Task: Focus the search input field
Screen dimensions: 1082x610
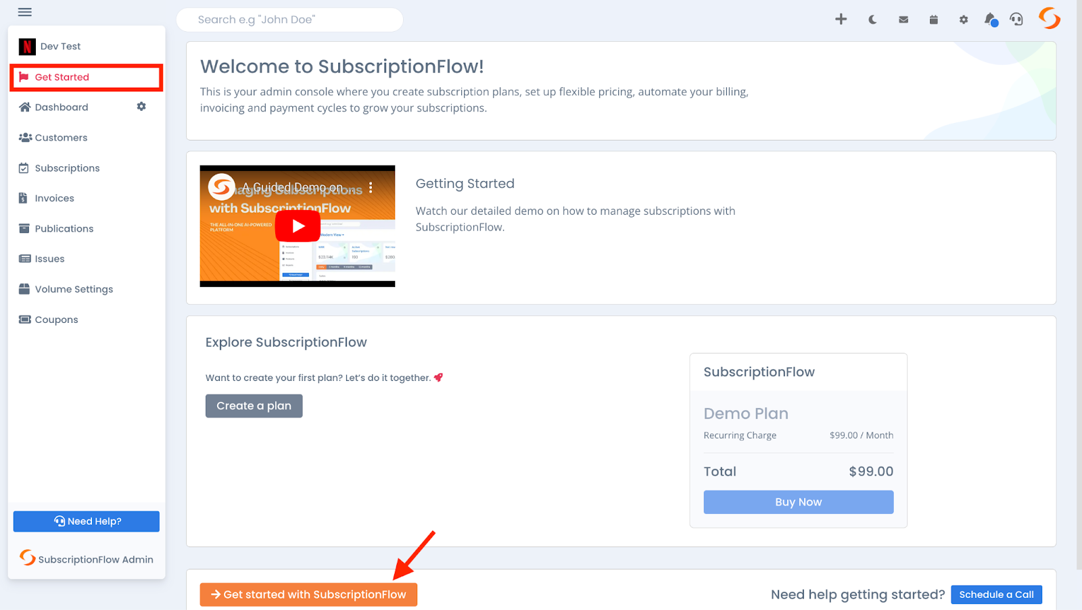Action: pyautogui.click(x=289, y=20)
